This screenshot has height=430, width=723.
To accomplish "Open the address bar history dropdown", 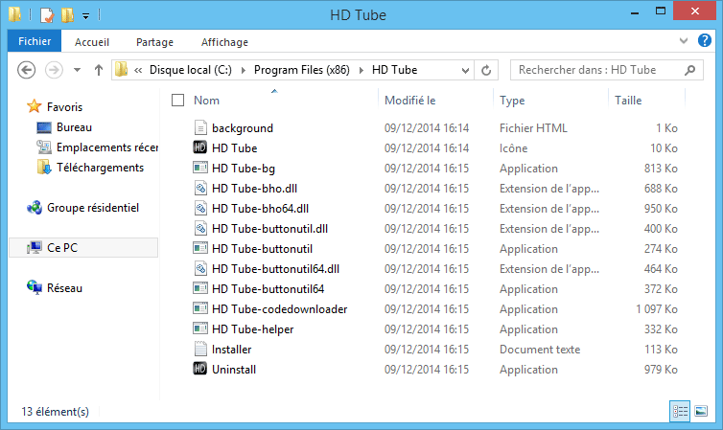I will pyautogui.click(x=465, y=70).
